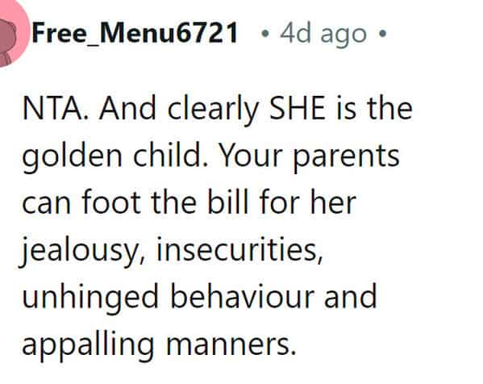The image size is (483, 384).
Task: Click the word "clearly" in the first line
Action: coord(213,111)
